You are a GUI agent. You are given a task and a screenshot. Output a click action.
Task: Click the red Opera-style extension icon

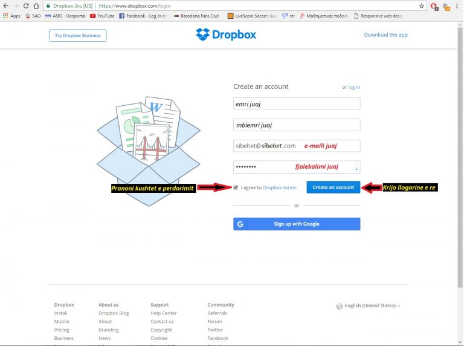point(434,6)
